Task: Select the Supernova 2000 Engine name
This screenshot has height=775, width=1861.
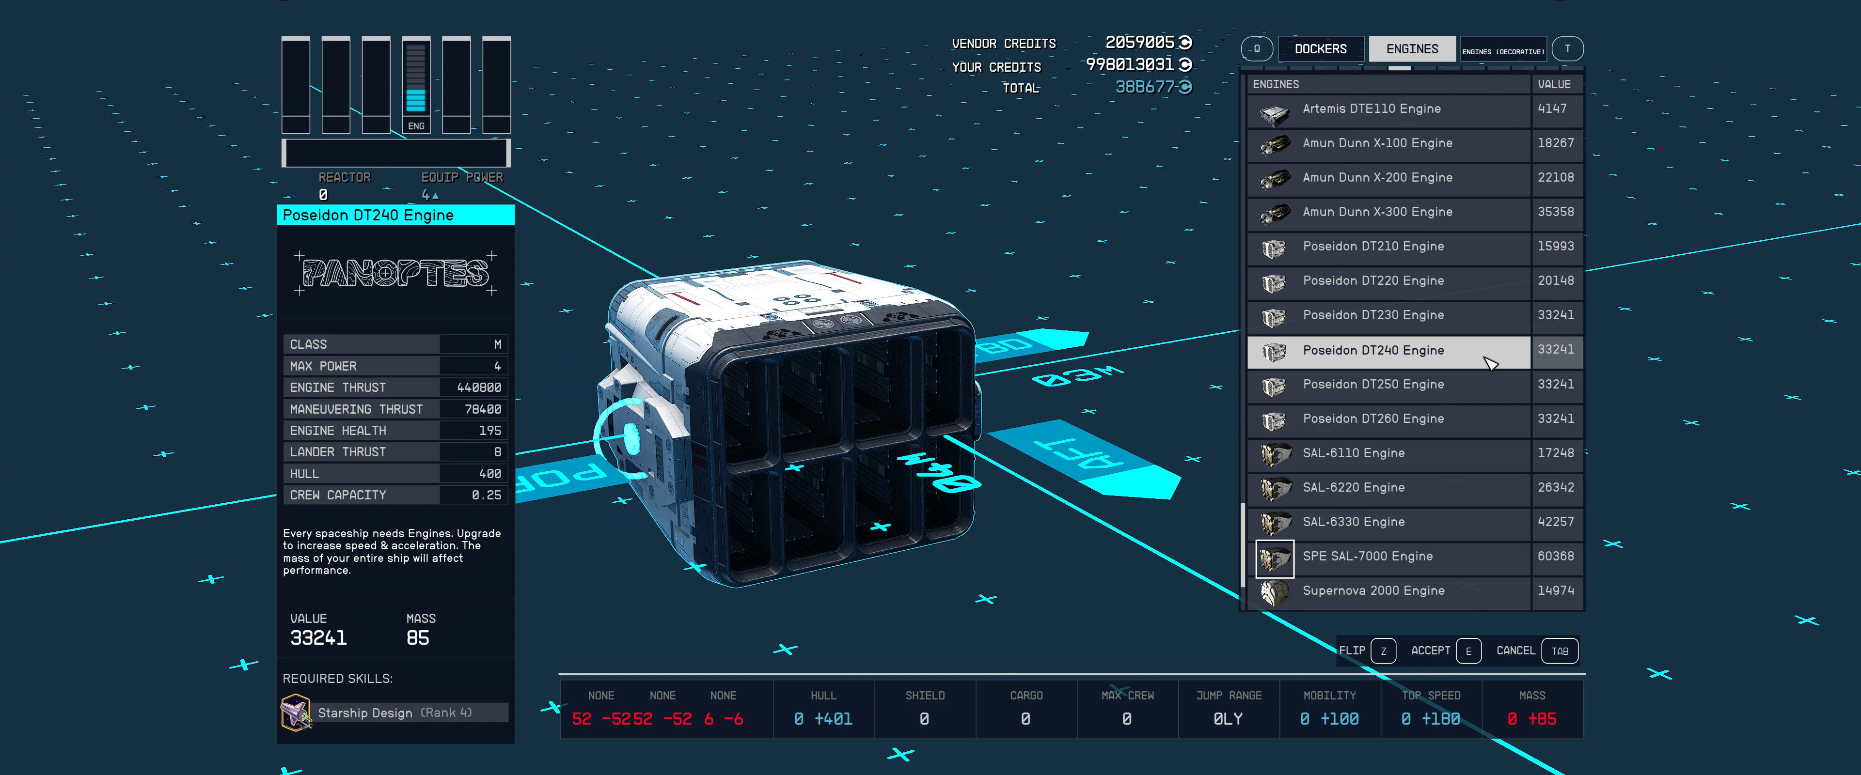Action: coord(1373,591)
